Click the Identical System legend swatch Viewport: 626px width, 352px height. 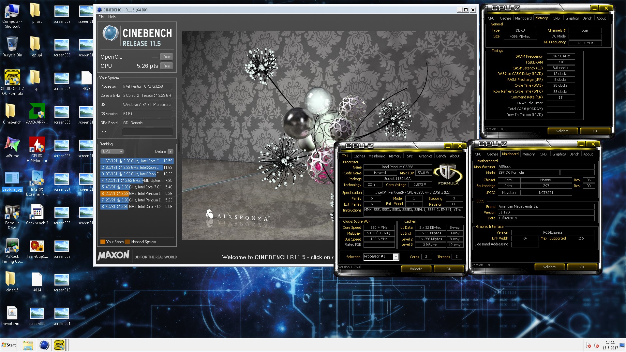point(127,242)
